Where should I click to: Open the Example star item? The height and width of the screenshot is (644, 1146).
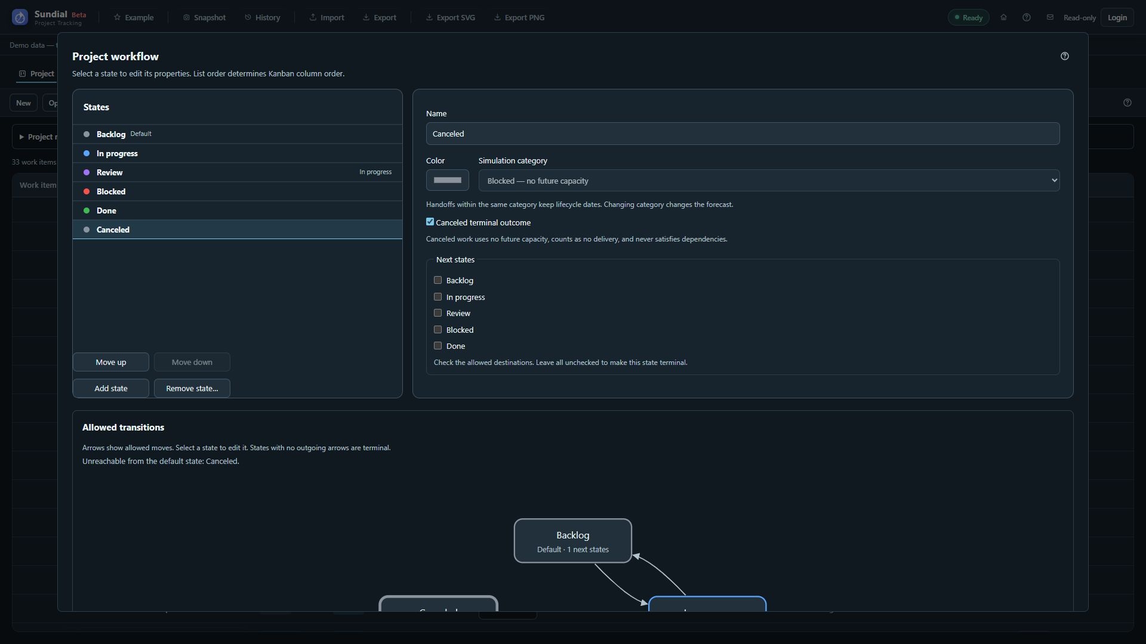(x=134, y=17)
